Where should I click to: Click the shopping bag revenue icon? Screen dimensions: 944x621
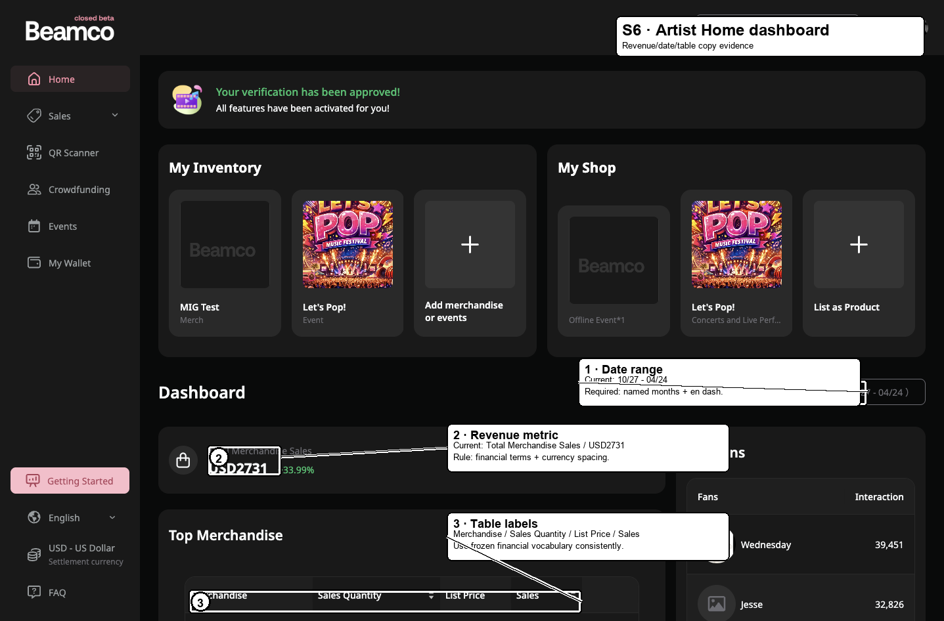point(183,460)
